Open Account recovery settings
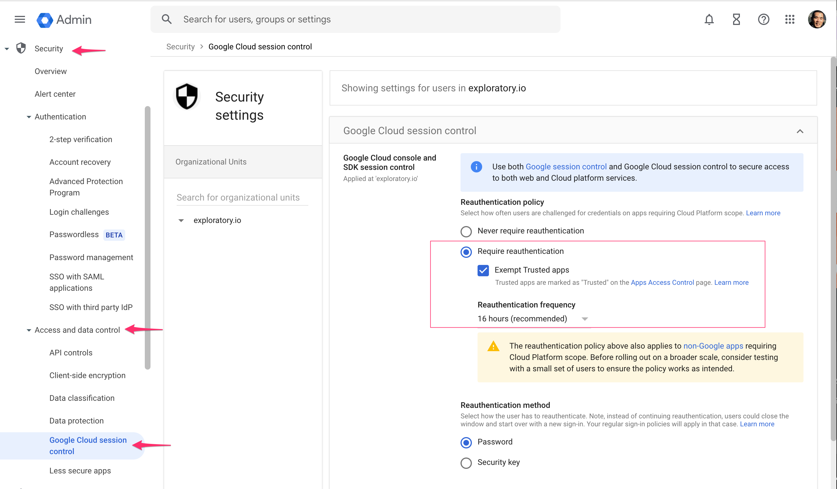837x489 pixels. (80, 162)
